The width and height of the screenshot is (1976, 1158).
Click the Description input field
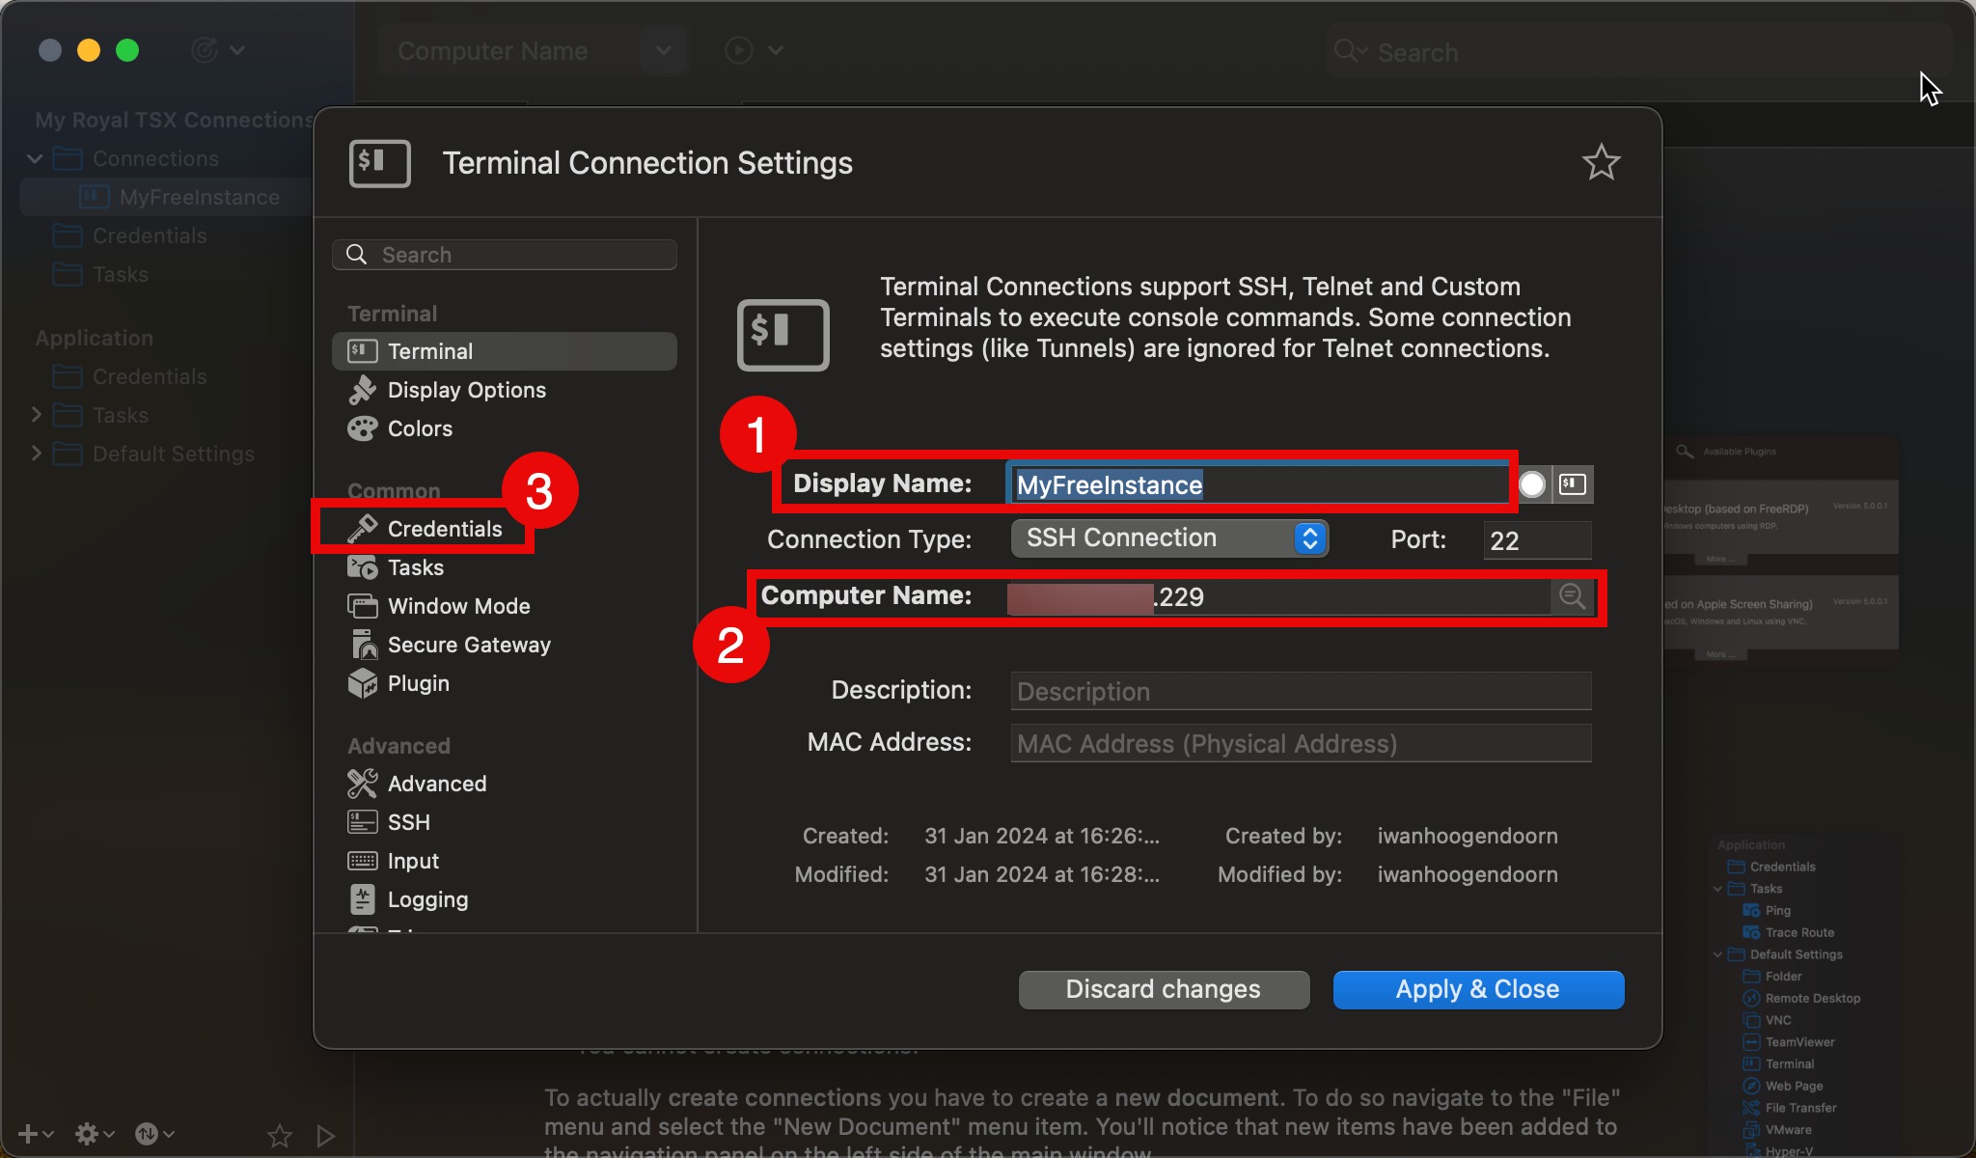tap(1300, 691)
